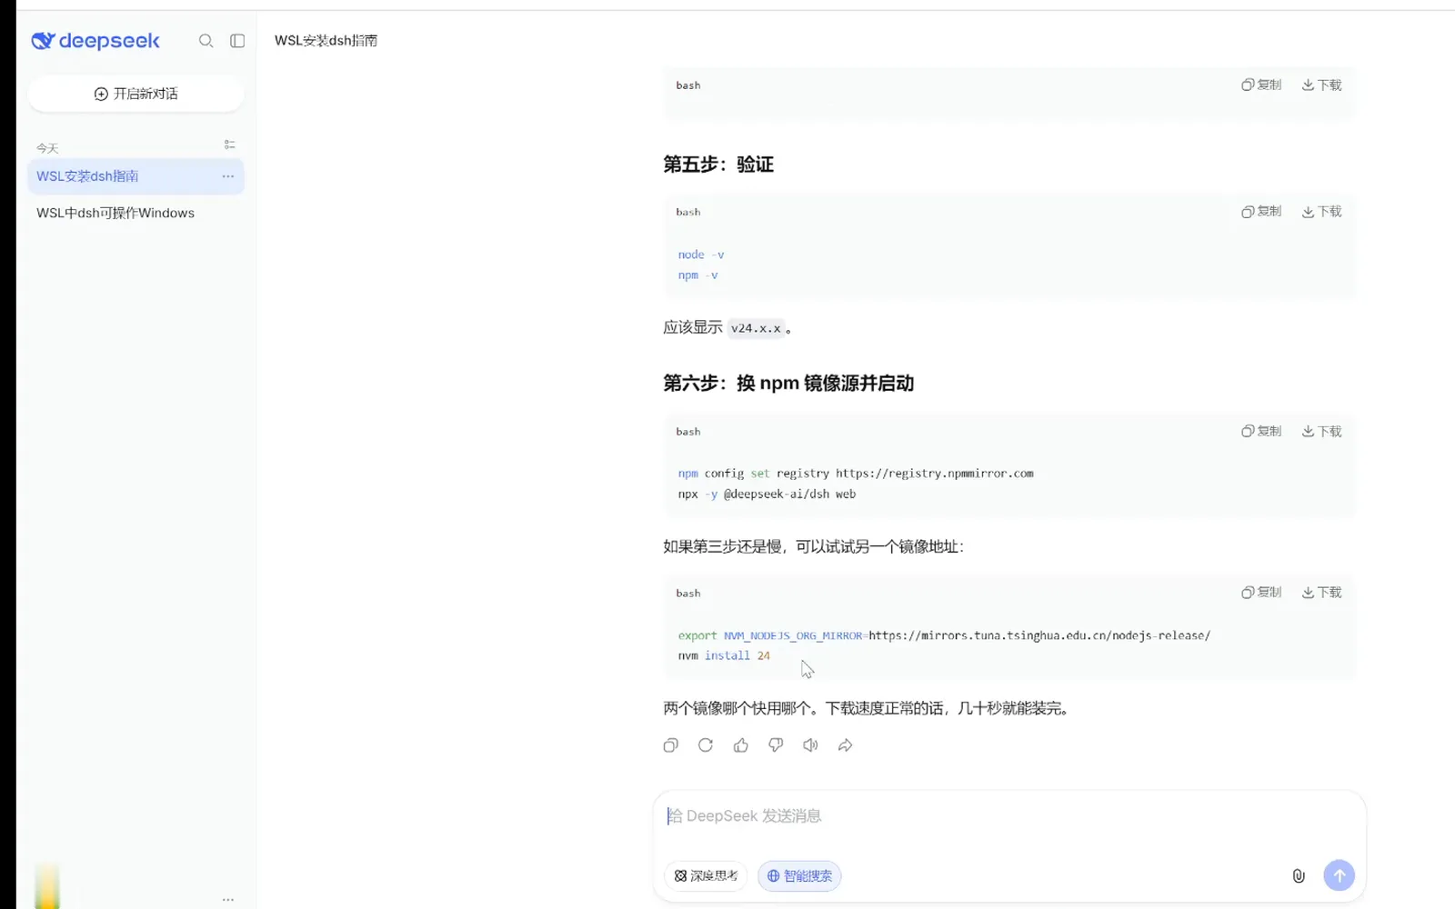Download the topmost empty bash block
1455x909 pixels.
tap(1322, 85)
